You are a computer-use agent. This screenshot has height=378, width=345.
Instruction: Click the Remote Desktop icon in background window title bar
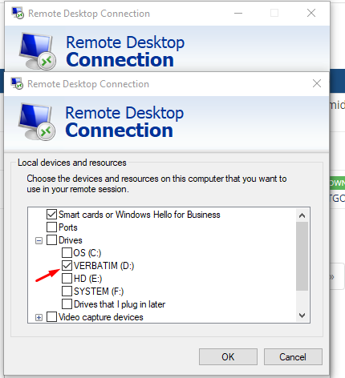[x=18, y=13]
